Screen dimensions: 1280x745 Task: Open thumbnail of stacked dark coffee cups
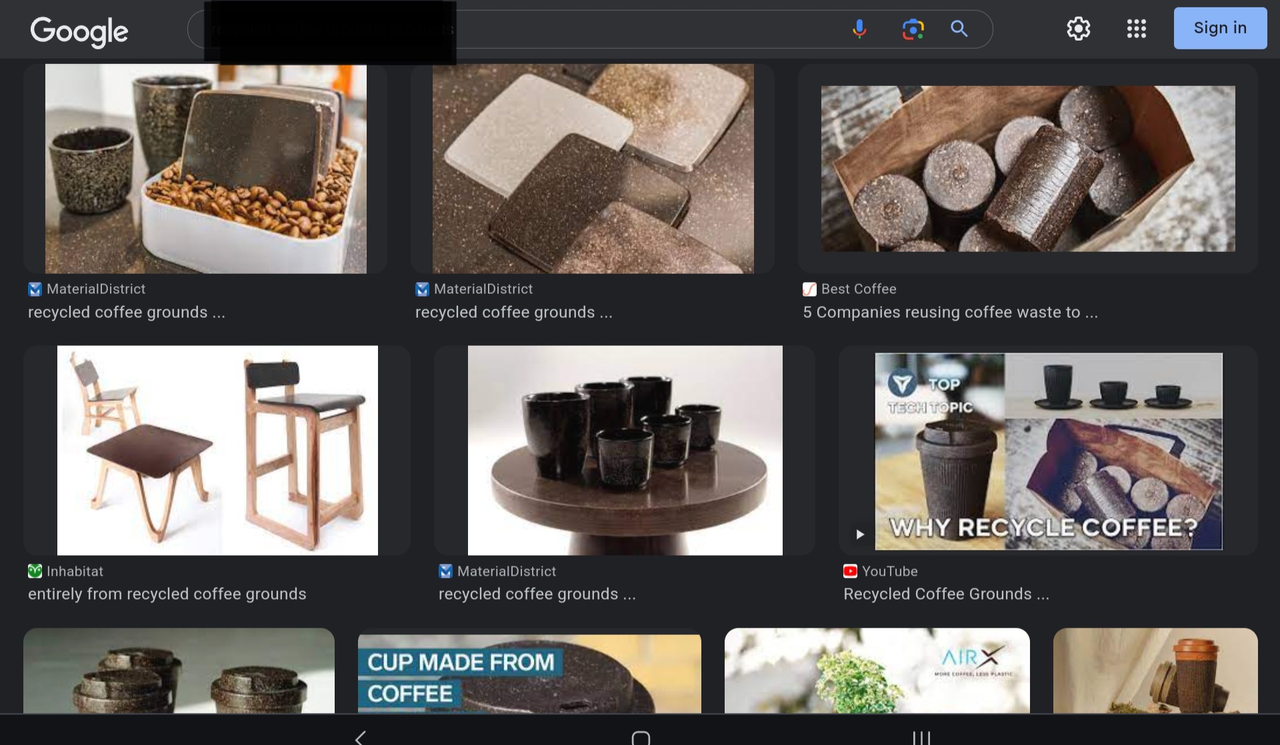point(179,671)
